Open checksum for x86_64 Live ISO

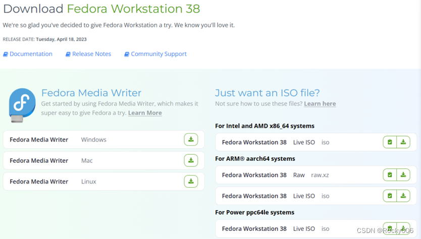pos(390,142)
